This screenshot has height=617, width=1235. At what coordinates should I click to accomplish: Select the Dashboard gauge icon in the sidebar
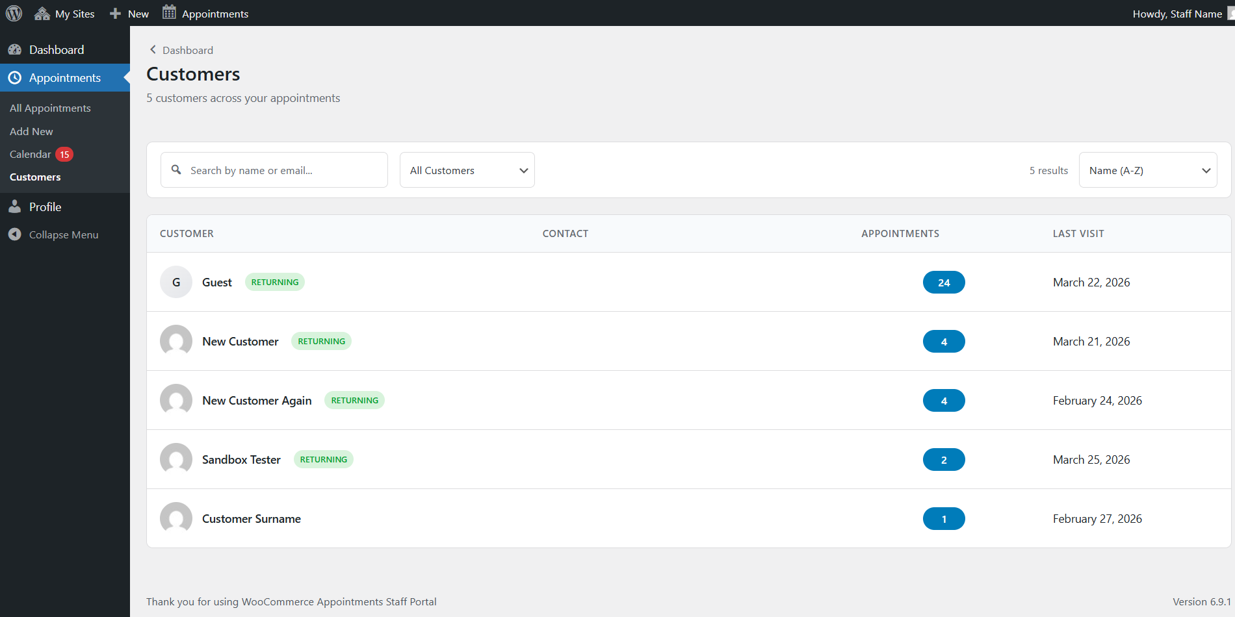(x=15, y=49)
